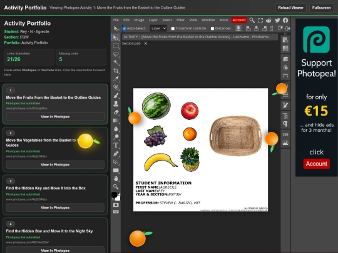Open the Image menu
The width and height of the screenshot is (338, 253).
pyautogui.click(x=139, y=20)
